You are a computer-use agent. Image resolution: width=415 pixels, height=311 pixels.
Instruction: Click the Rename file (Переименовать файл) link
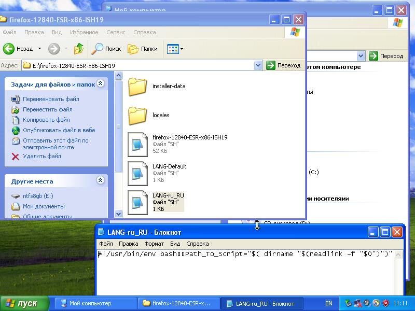pyautogui.click(x=51, y=99)
